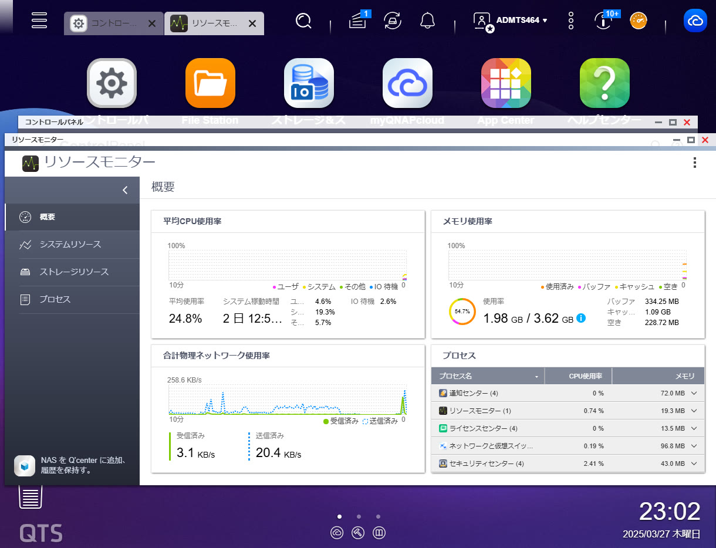Click セキュリティセンター (4) process name

(487, 464)
